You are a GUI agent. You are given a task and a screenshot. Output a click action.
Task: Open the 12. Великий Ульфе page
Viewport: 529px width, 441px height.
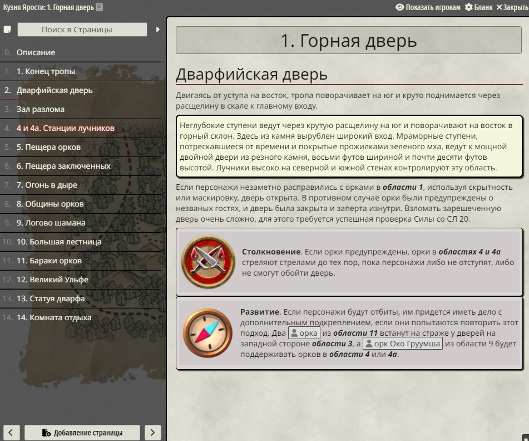81,280
